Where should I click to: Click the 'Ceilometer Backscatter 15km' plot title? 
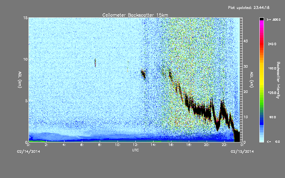pos(135,15)
